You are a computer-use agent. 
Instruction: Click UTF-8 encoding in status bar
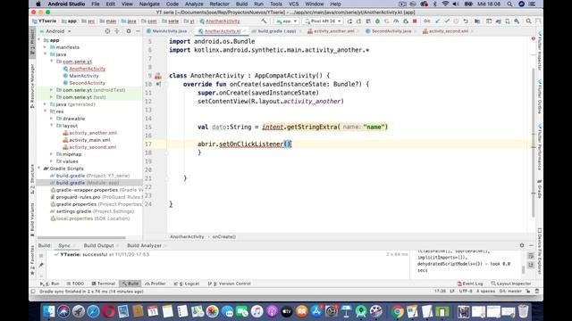[x=466, y=292]
